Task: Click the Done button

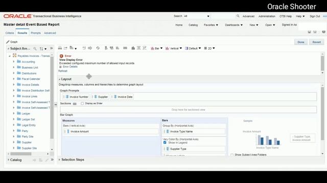Action: (301, 42)
